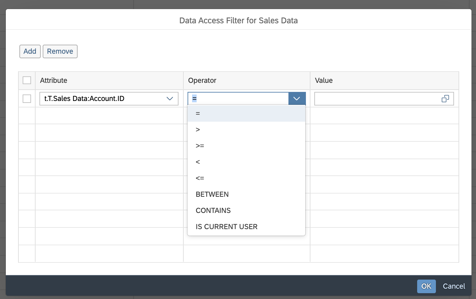Cancel the Data Access Filter dialog
Viewport: 476px width, 299px height.
coord(454,286)
